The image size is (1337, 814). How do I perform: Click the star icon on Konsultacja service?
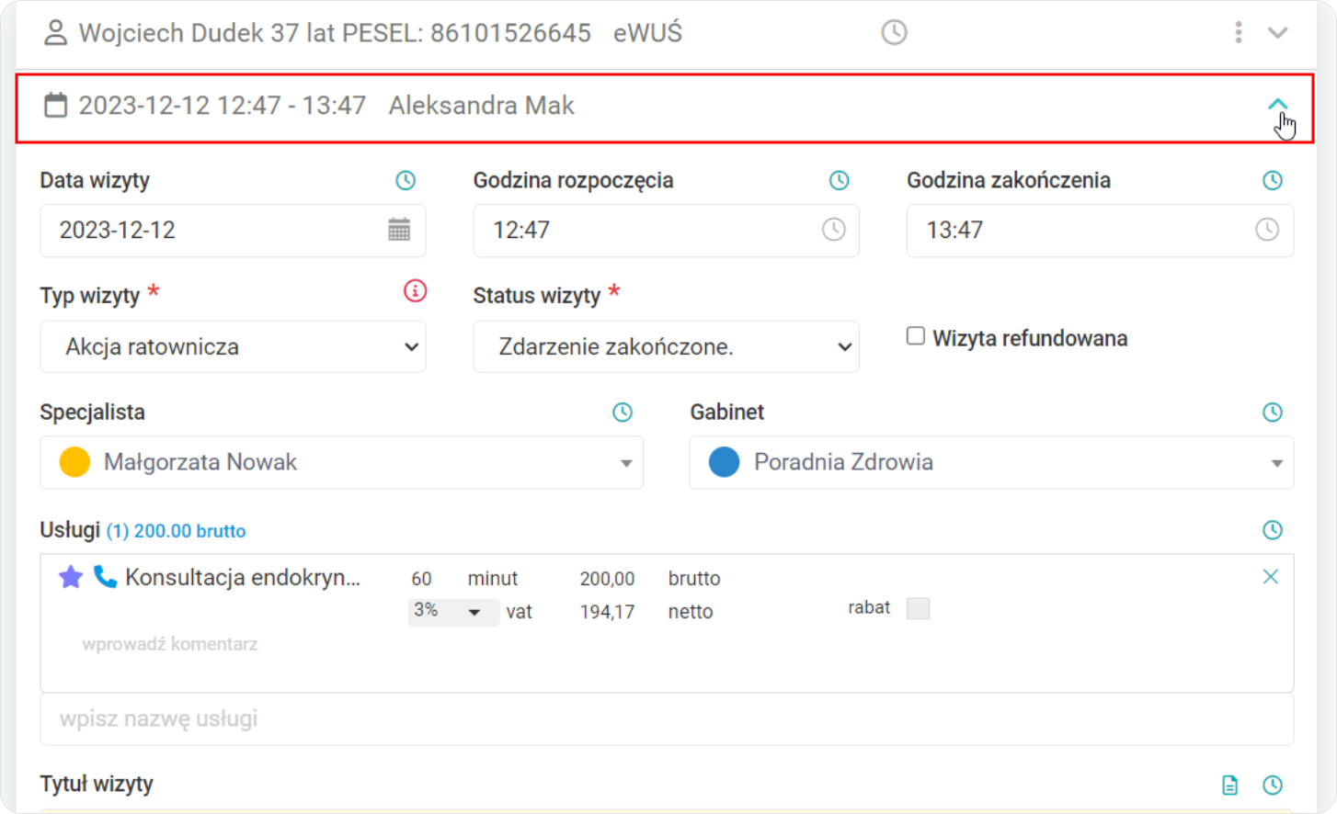pos(71,577)
